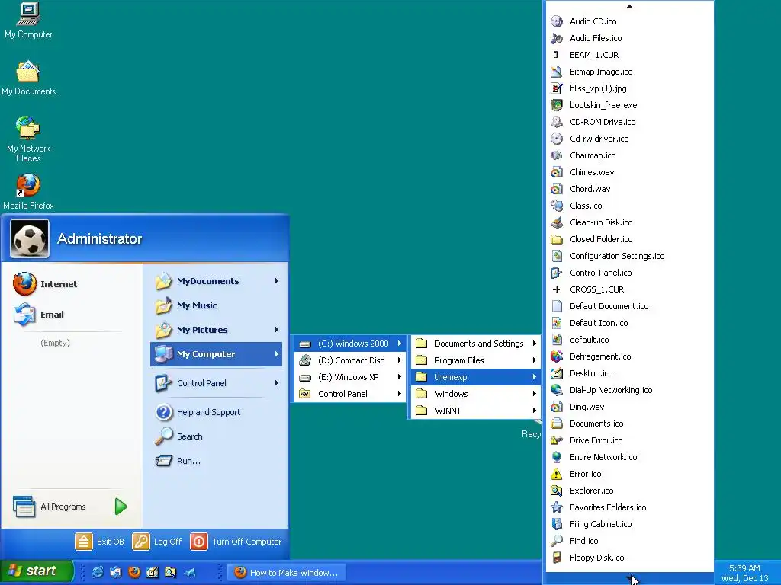Open bliss_xp (1).jpg file

(629, 88)
